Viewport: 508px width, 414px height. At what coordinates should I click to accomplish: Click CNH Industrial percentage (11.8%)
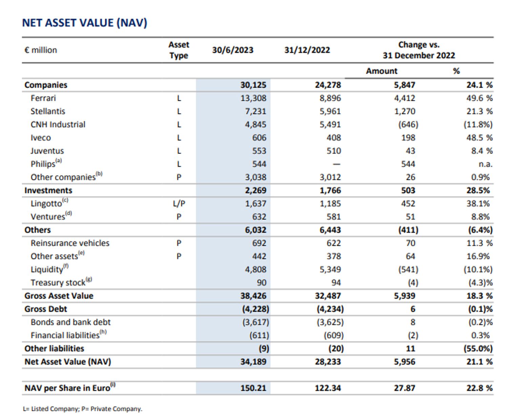478,124
